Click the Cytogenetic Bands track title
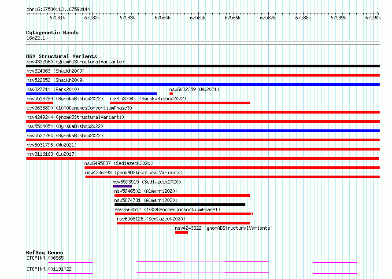392x279 pixels. tap(52, 33)
